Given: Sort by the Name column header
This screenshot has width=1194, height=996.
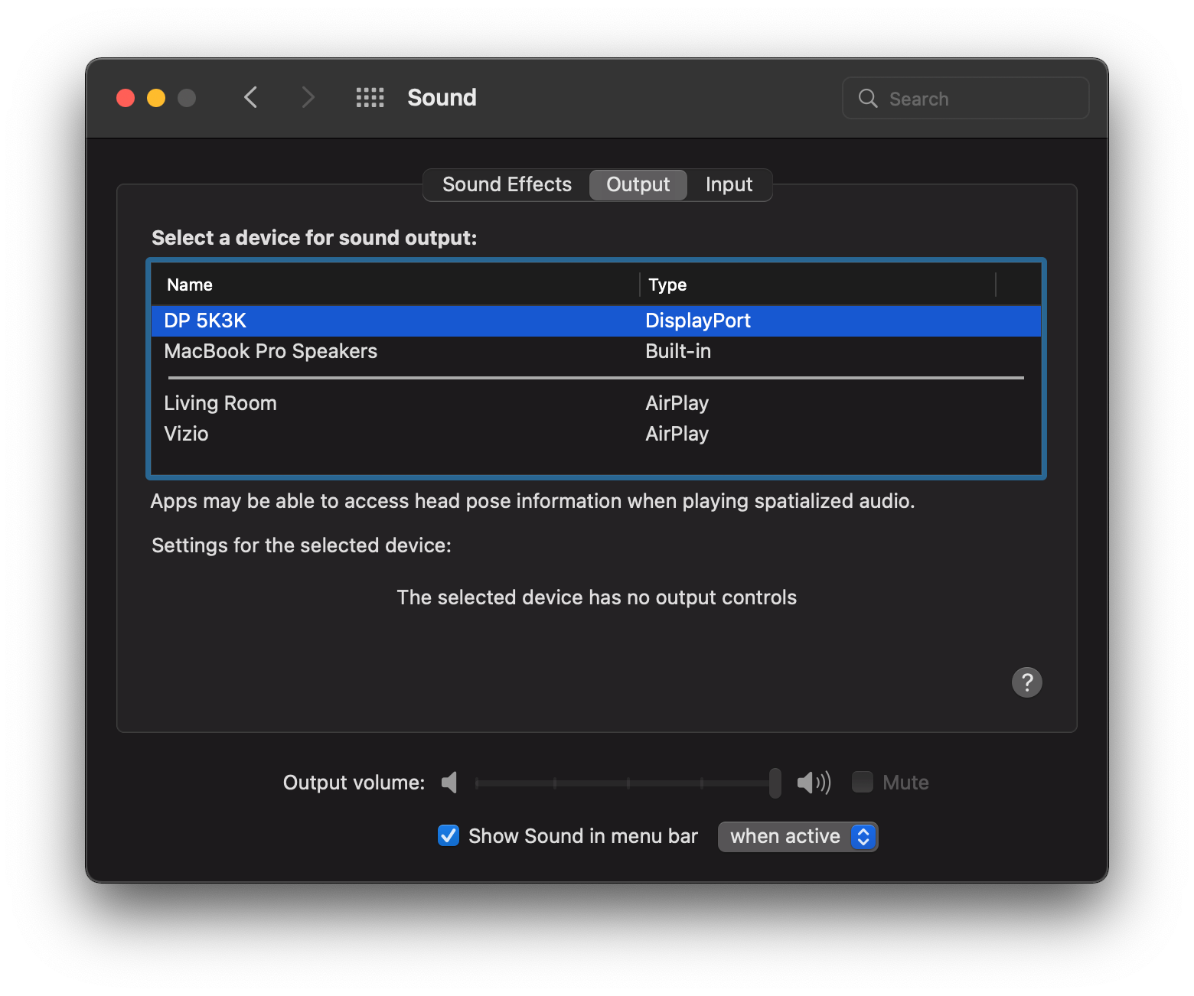Looking at the screenshot, I should pyautogui.click(x=395, y=285).
